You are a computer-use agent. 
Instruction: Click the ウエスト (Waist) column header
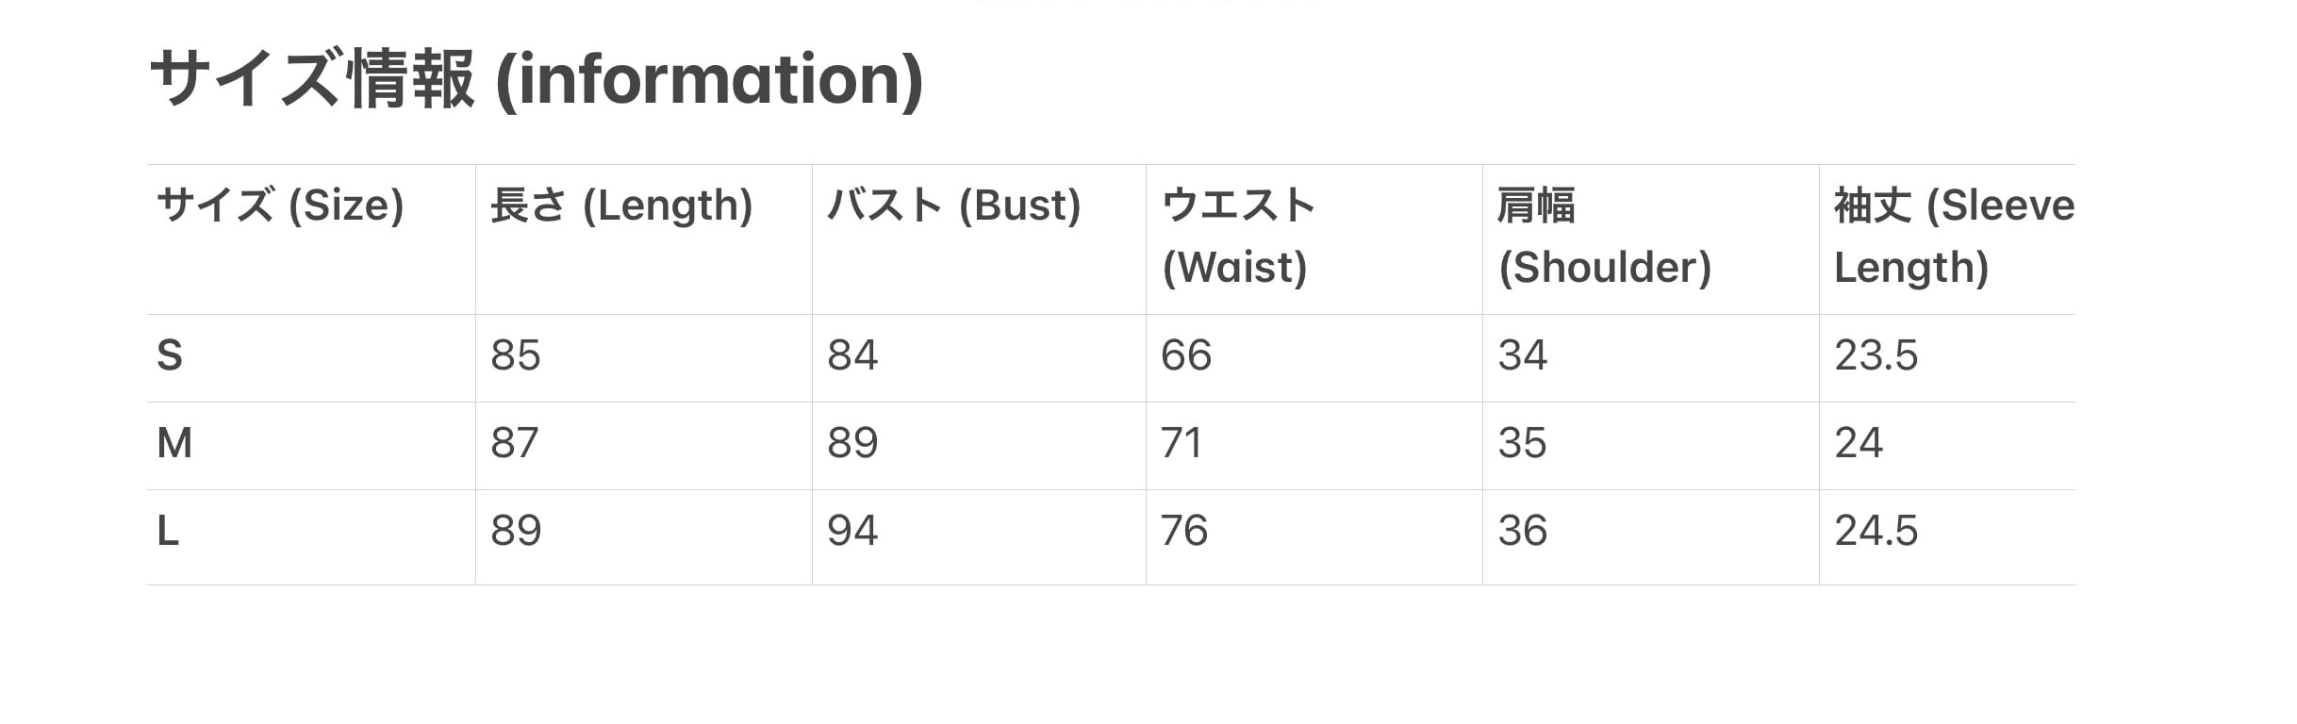tap(1237, 236)
